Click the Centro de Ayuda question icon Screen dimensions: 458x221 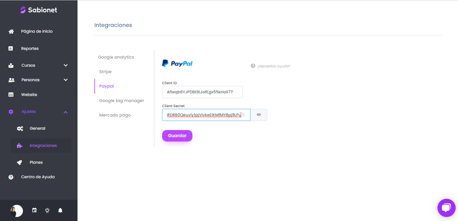[x=11, y=177]
